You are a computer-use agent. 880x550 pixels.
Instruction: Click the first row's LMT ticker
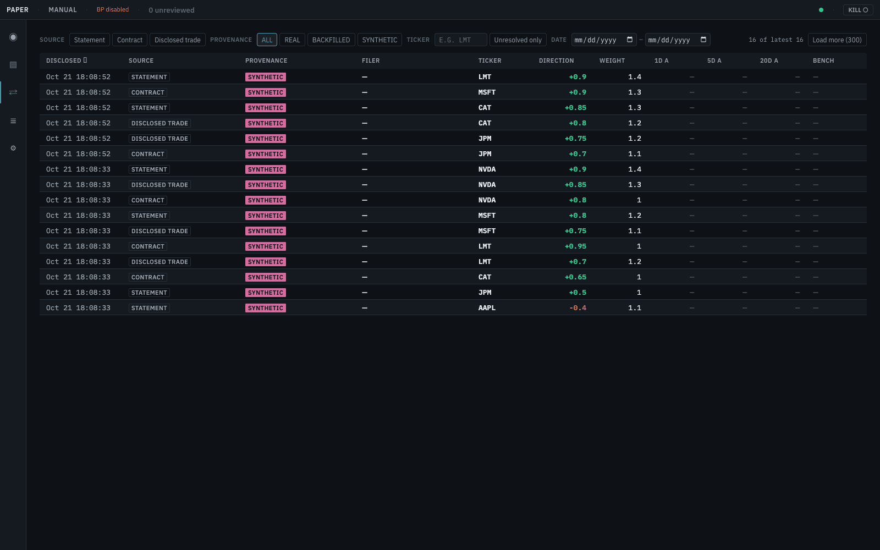[x=485, y=77]
